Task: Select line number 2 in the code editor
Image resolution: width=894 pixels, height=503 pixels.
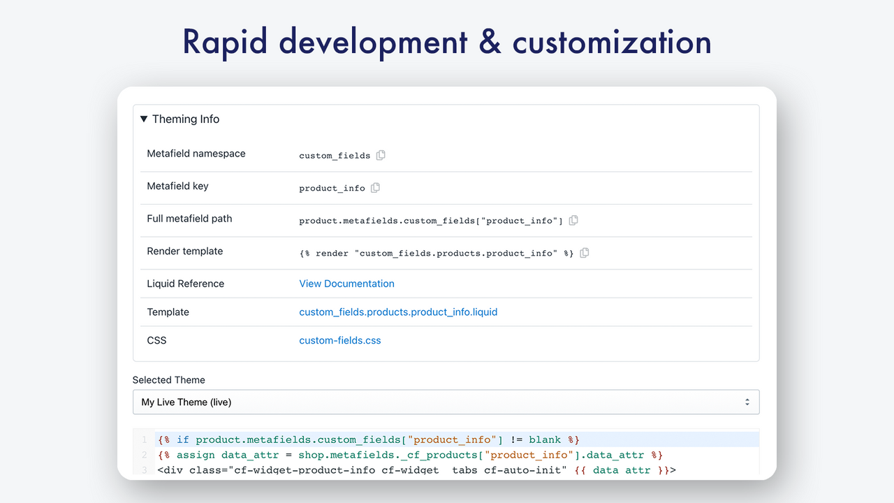Action: (144, 455)
